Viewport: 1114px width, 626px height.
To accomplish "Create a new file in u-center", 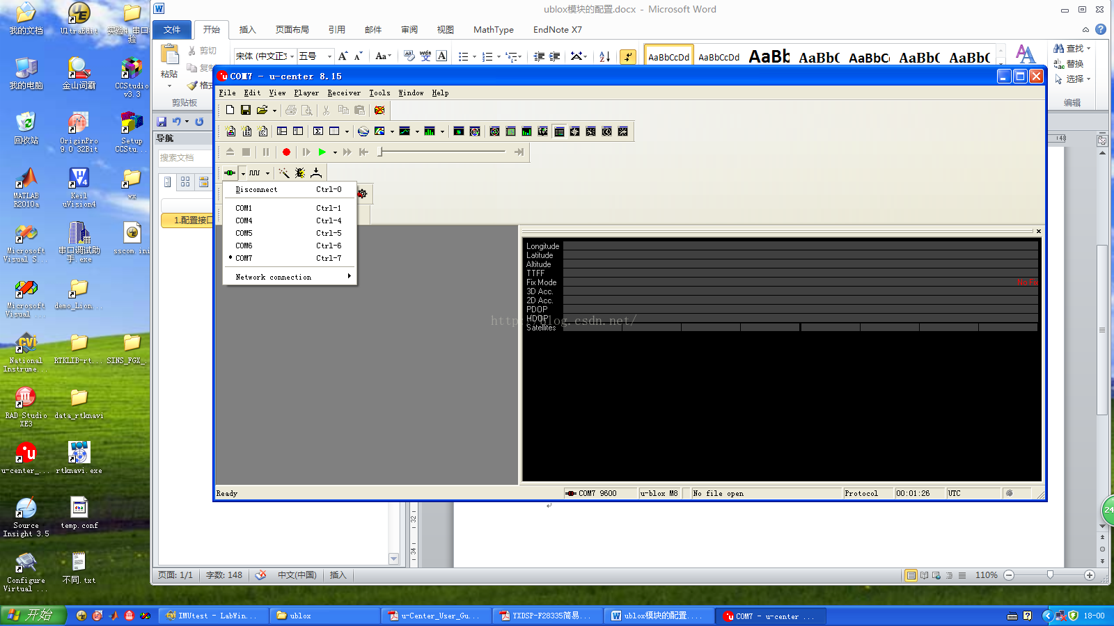I will 230,110.
